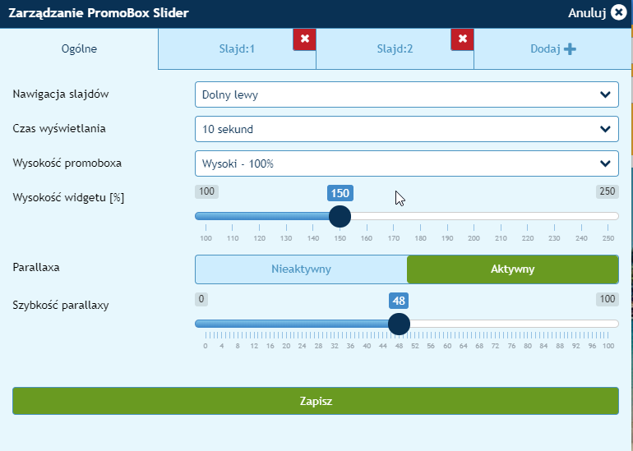The height and width of the screenshot is (451, 633).
Task: Click the Anuluj text in header
Action: [587, 13]
